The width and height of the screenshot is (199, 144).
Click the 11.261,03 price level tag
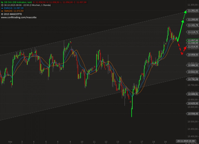pos(192,11)
